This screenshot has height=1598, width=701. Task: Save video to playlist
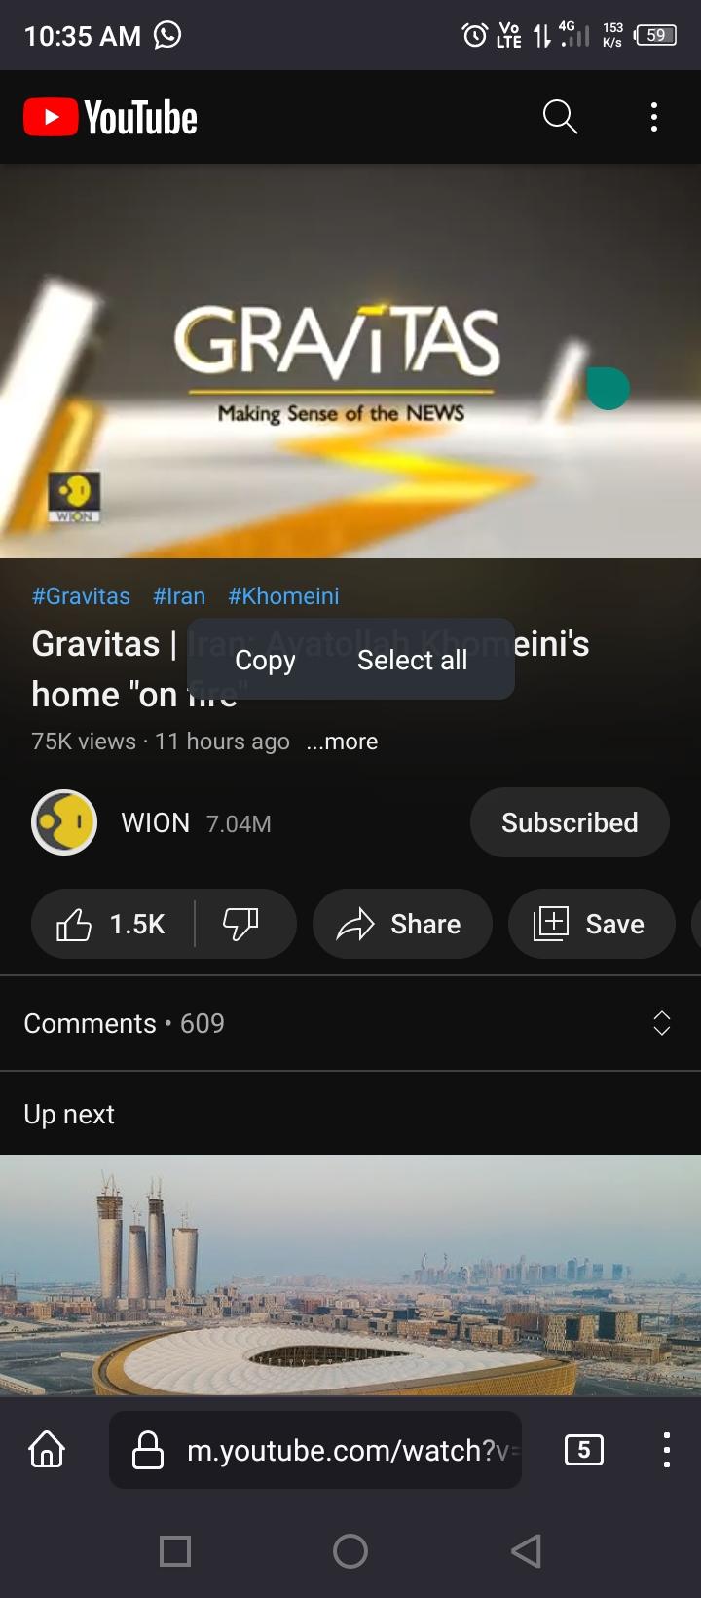[x=591, y=924]
